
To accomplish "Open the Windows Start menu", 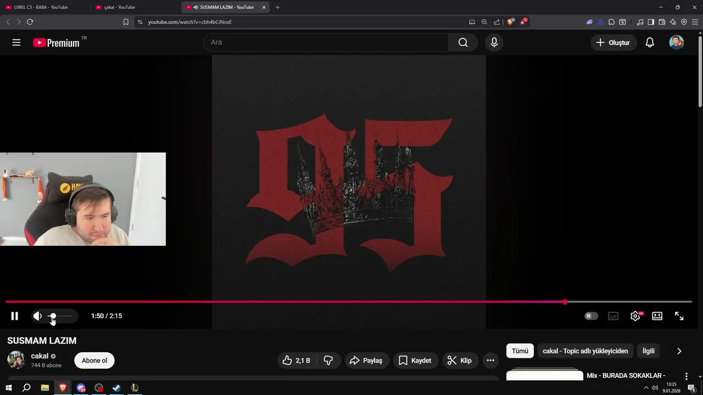I will tap(8, 388).
